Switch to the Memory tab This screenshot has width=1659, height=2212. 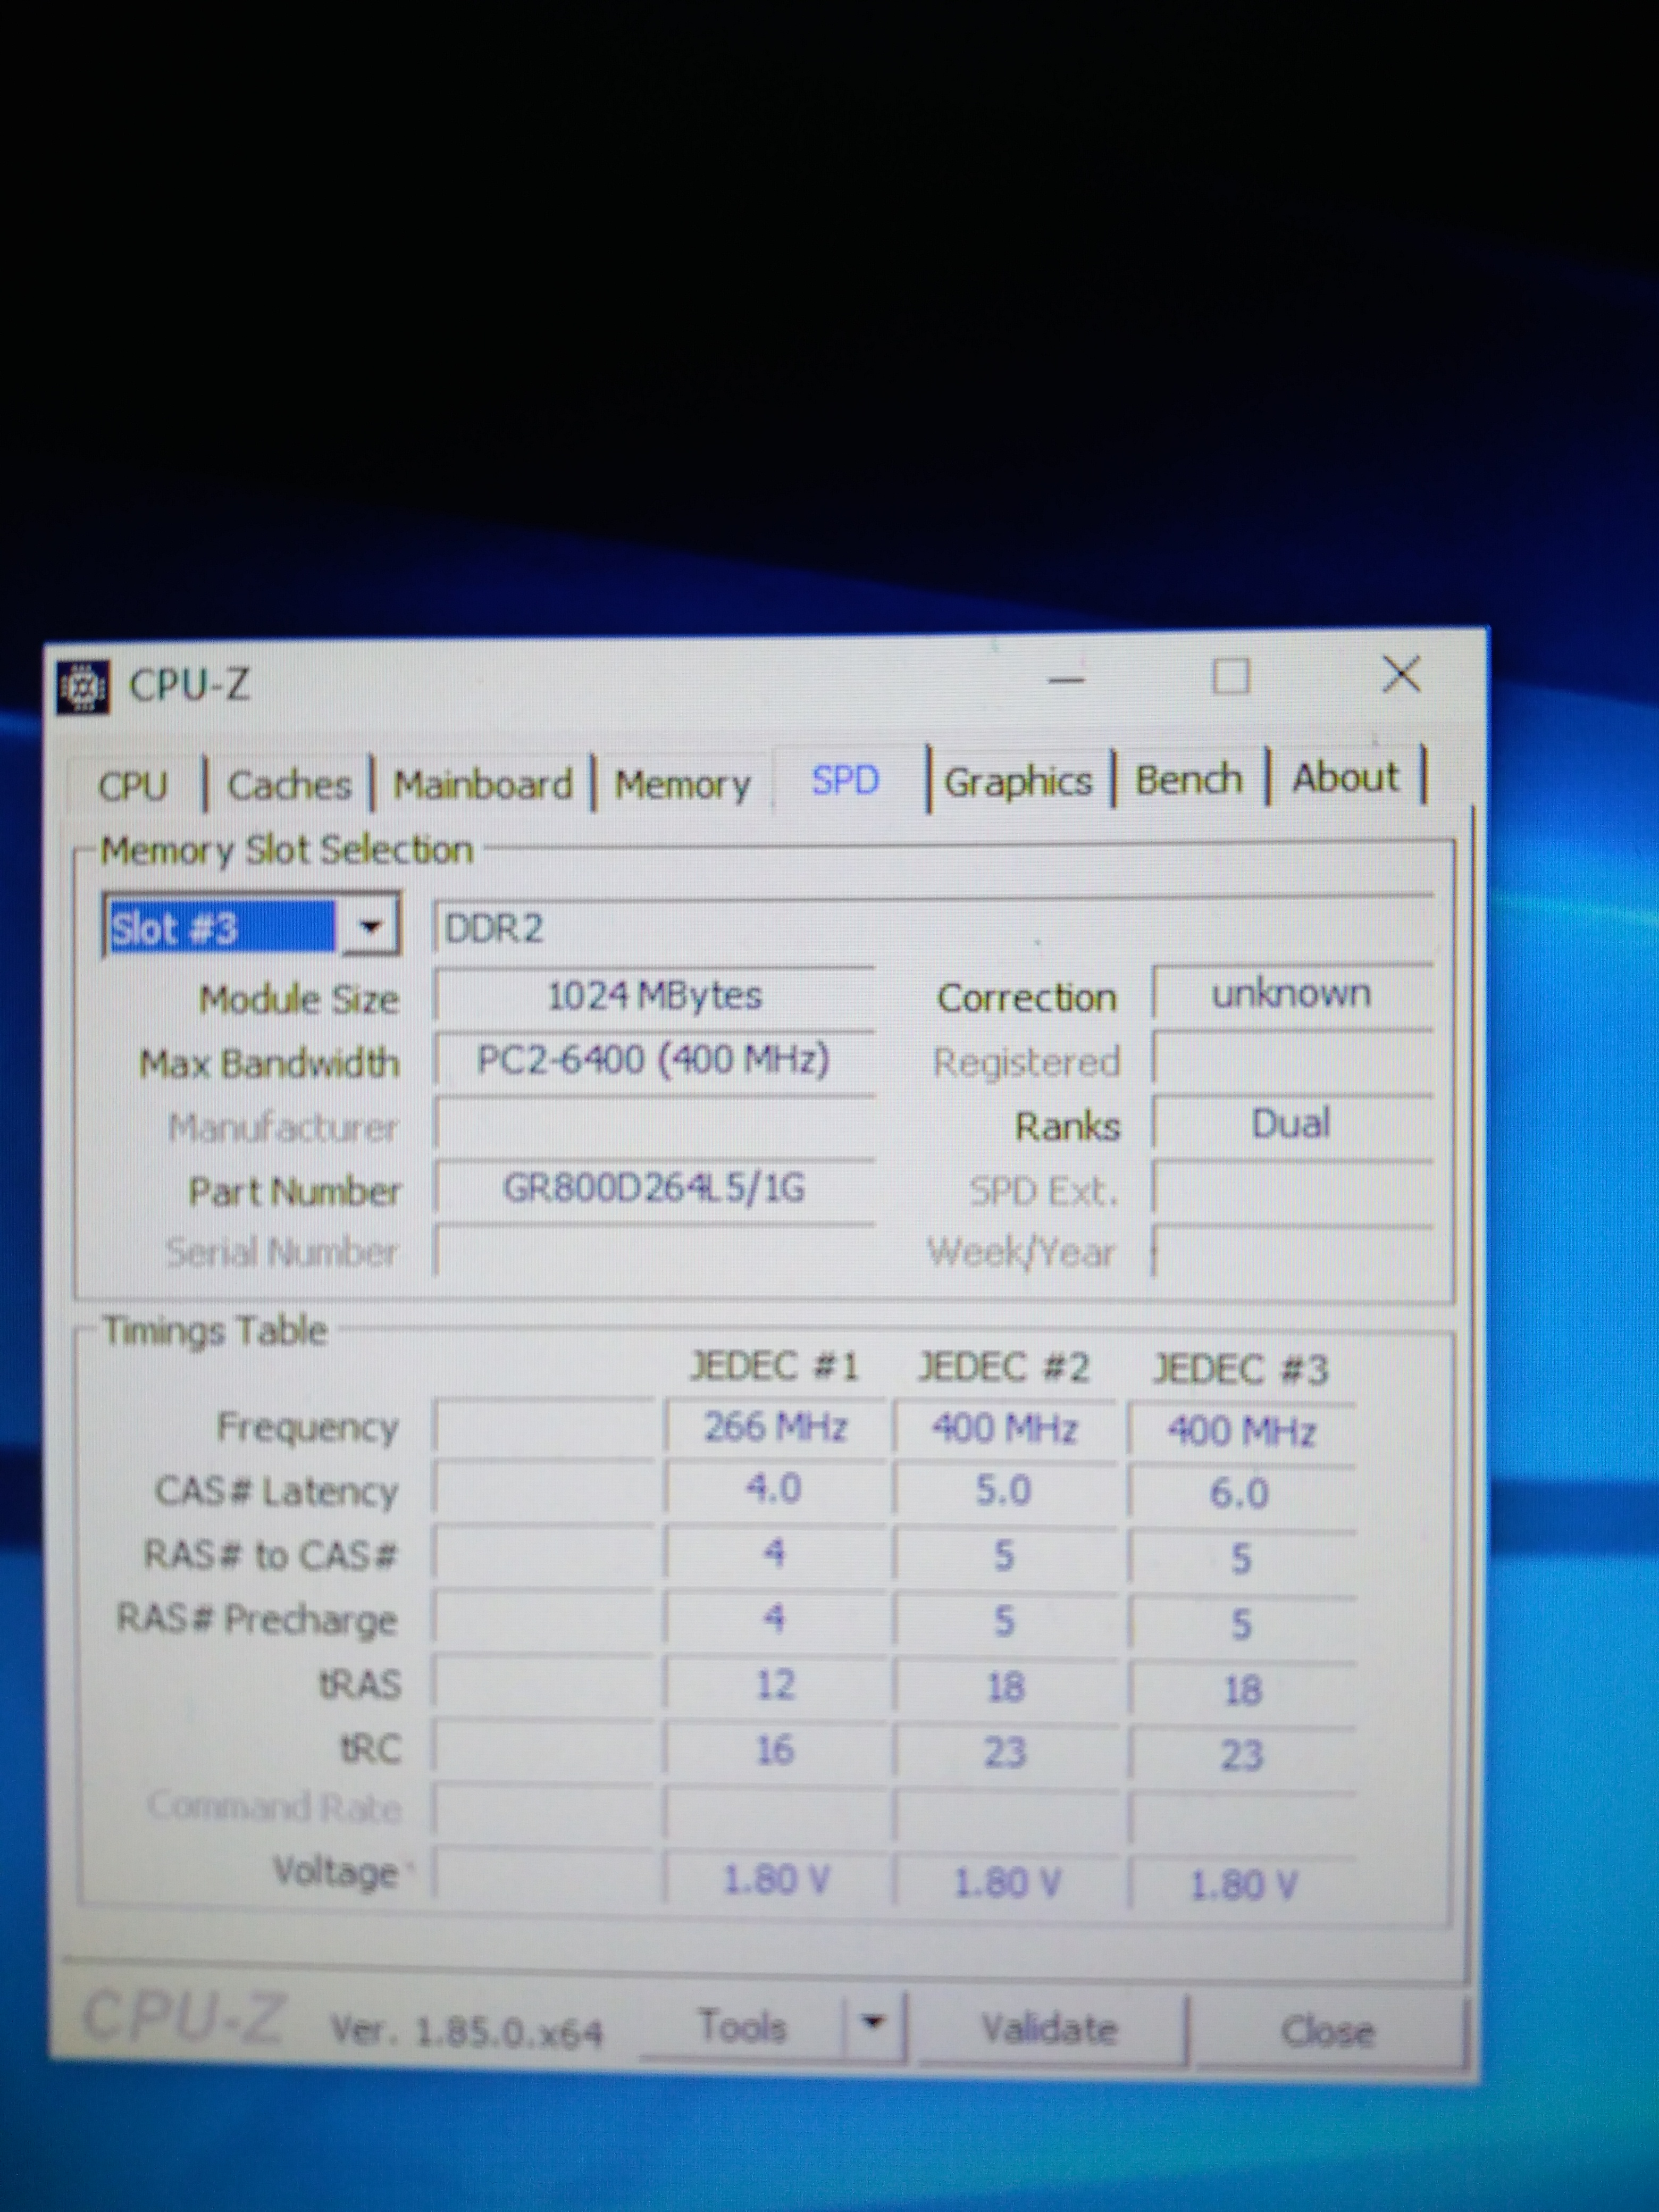pyautogui.click(x=682, y=784)
